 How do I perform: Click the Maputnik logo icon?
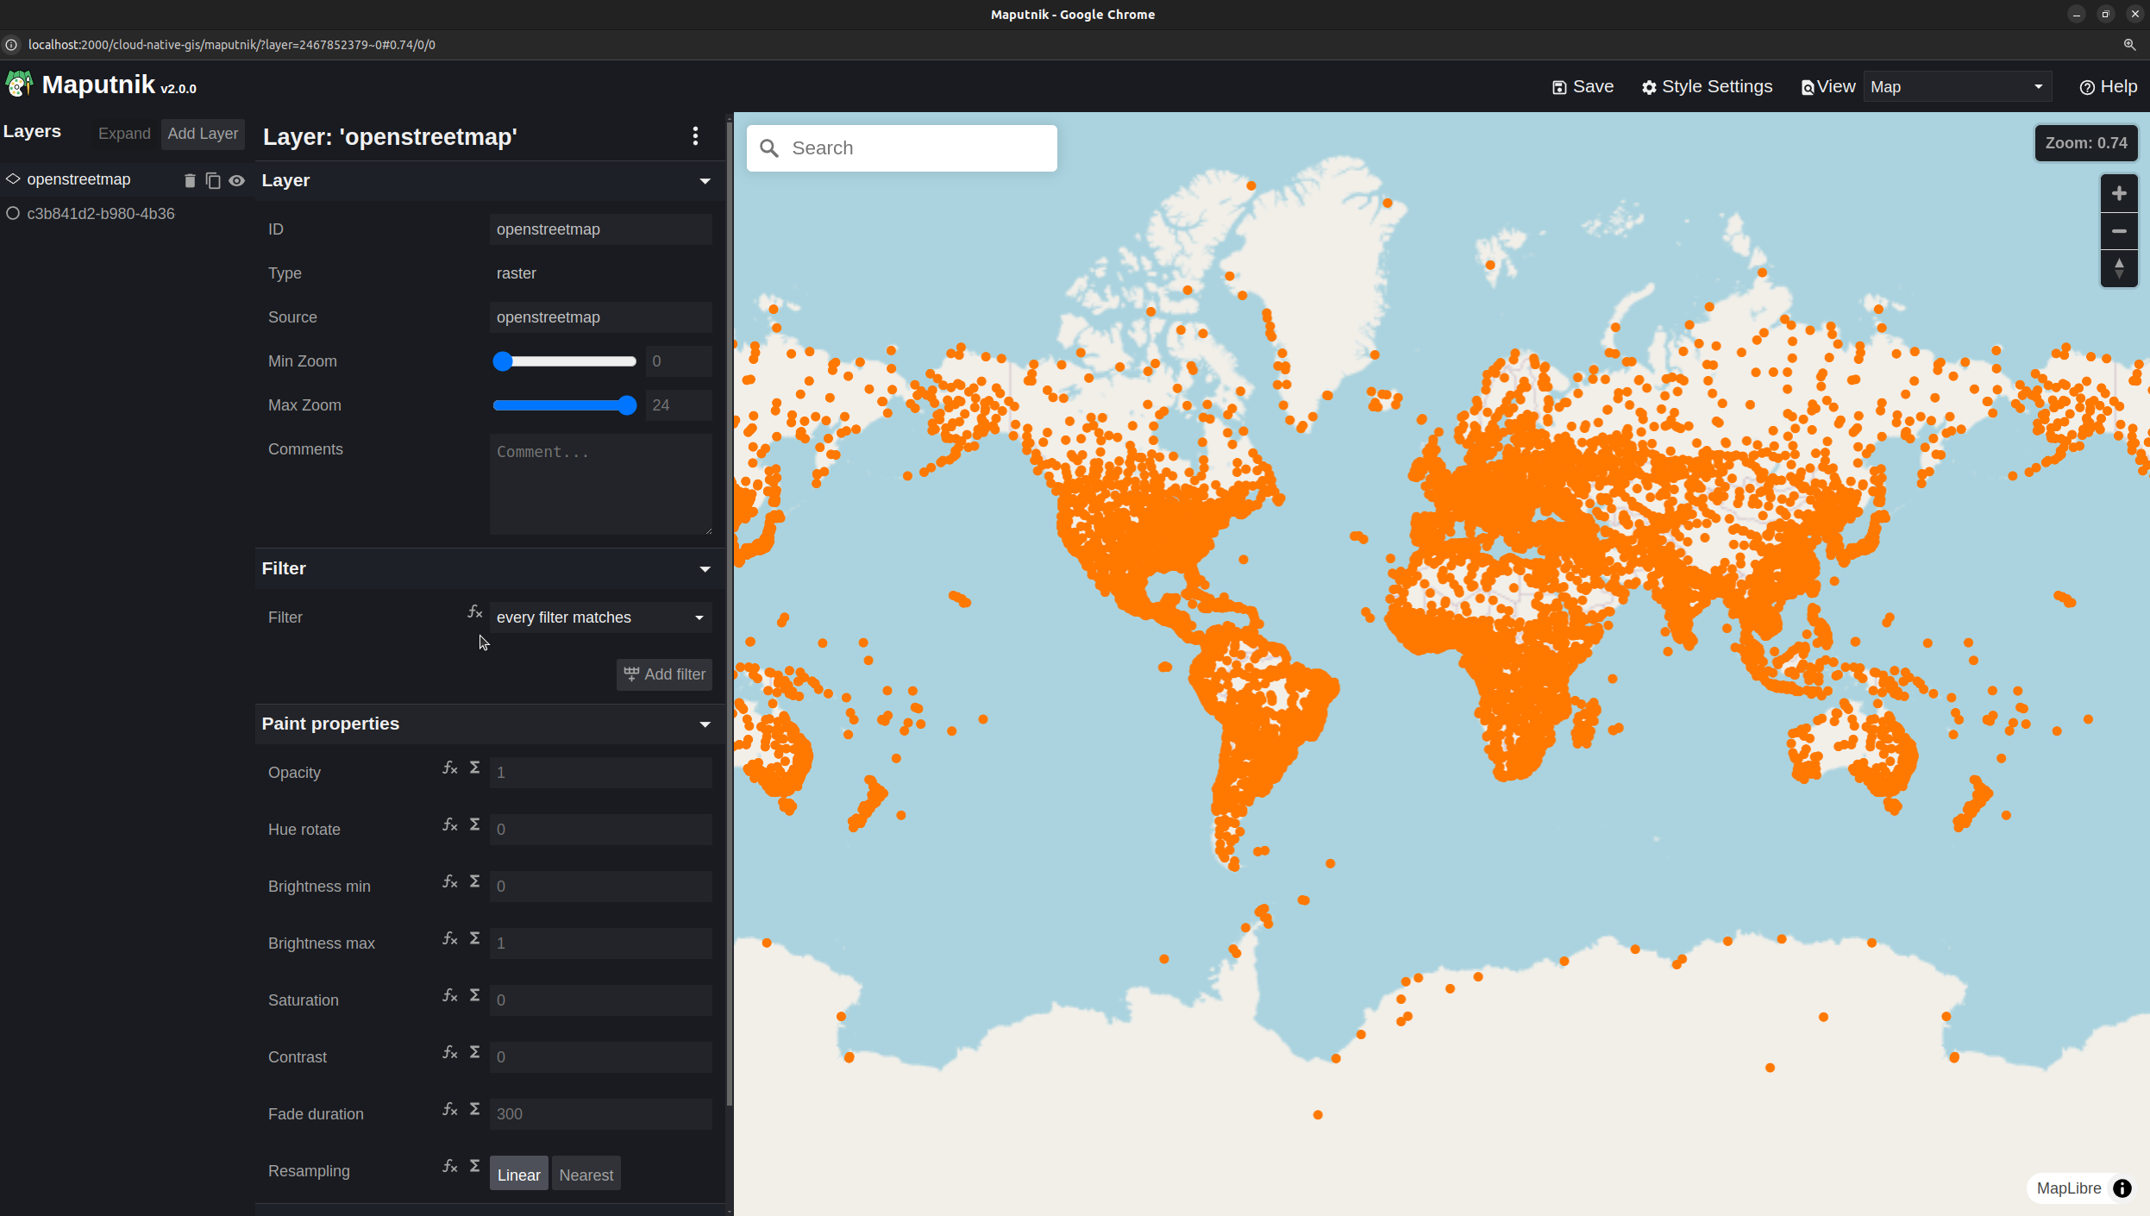coord(19,85)
